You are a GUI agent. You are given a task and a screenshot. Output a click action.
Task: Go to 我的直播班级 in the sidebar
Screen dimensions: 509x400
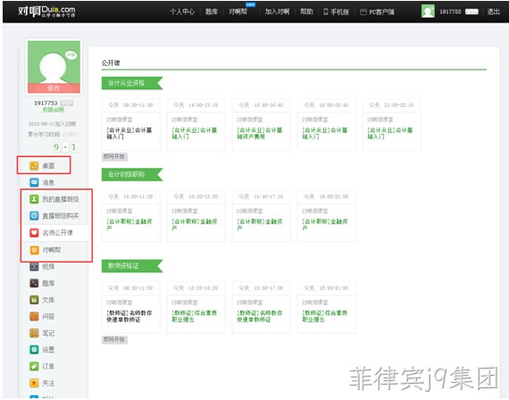54,199
